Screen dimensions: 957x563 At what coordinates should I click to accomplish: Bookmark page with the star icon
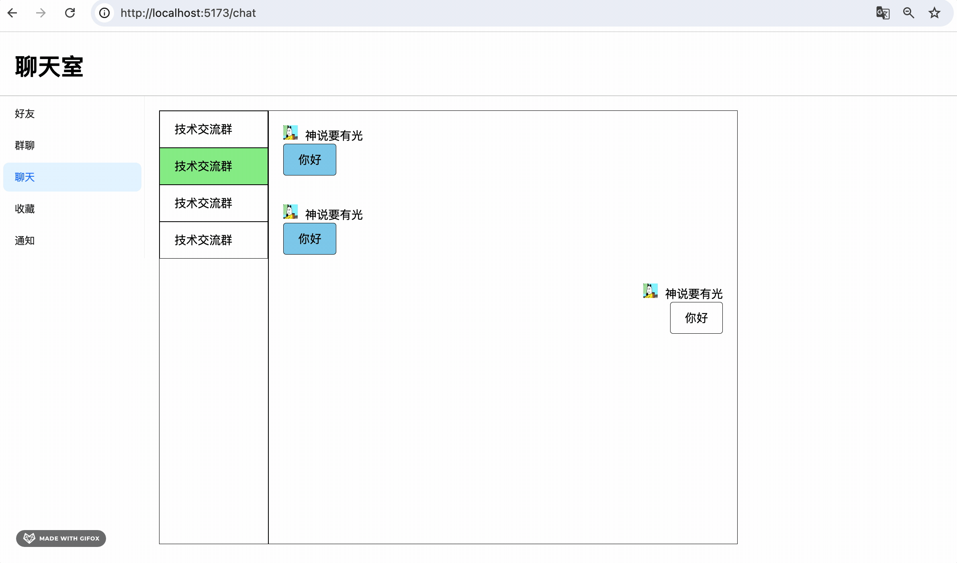pyautogui.click(x=935, y=13)
